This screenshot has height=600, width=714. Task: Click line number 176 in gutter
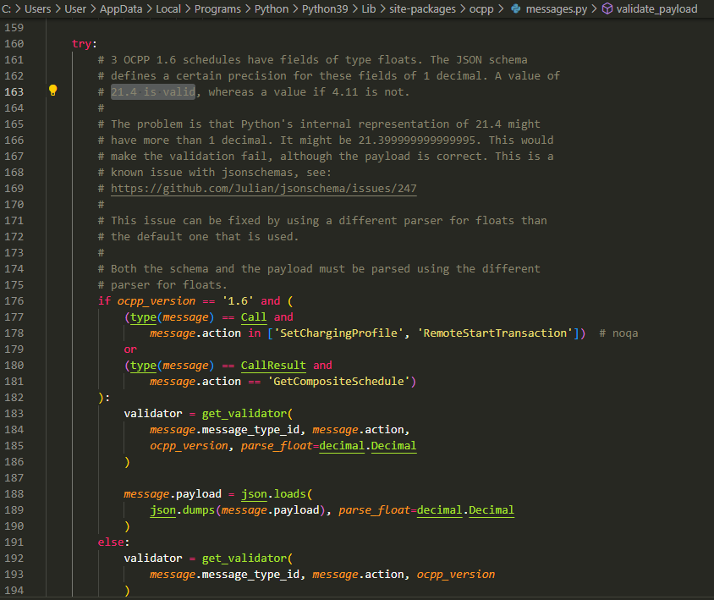click(x=14, y=300)
